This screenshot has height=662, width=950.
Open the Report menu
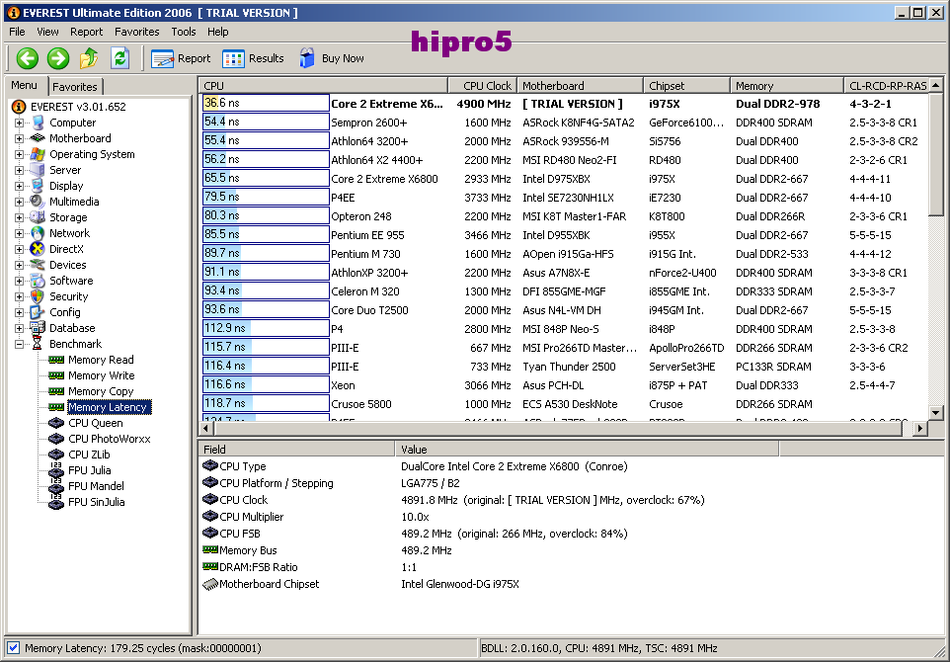click(86, 32)
